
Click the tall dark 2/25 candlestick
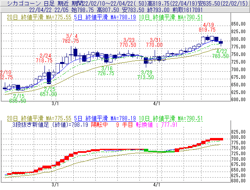(49, 77)
